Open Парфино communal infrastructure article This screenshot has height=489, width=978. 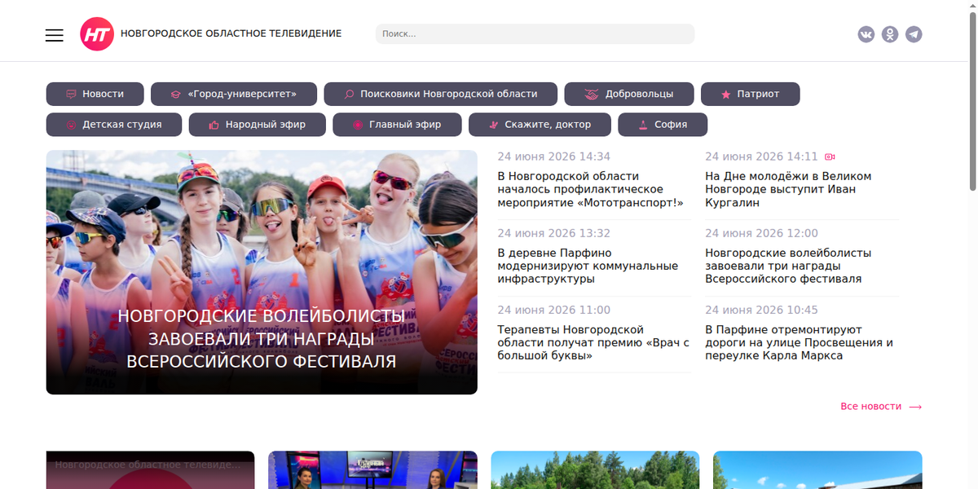(x=588, y=266)
